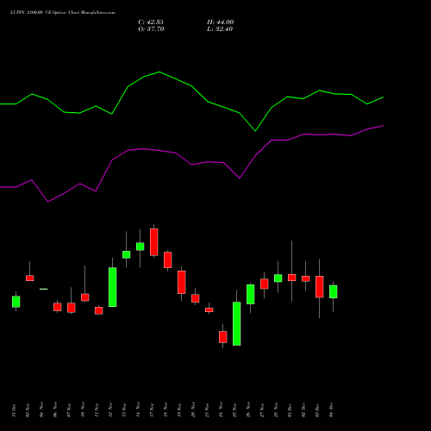Click the 13 Nov date label
The image size is (431, 431).
(x=124, y=410)
